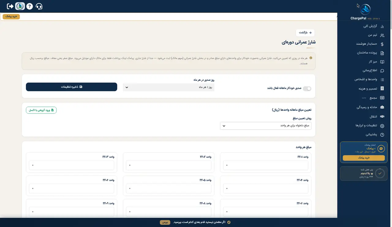Viewport: 392px width, 227px height.
Task: Click the receipt icon for تصمیم و هزینه
Action: click(x=382, y=89)
